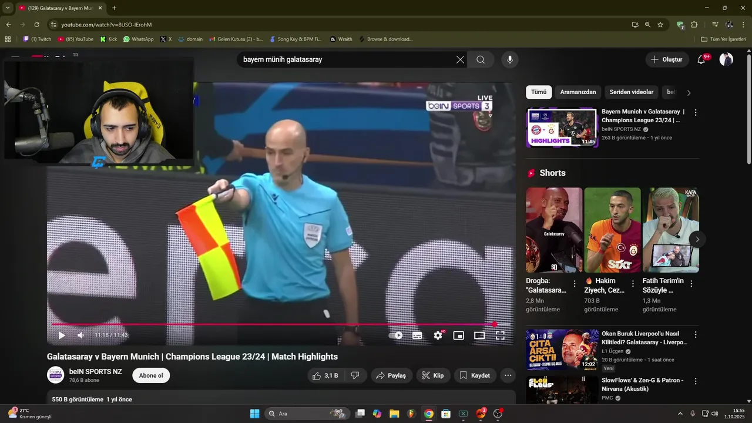
Task: Open Bayern Munich v Galatasaray highlights thumbnail
Action: tap(562, 127)
